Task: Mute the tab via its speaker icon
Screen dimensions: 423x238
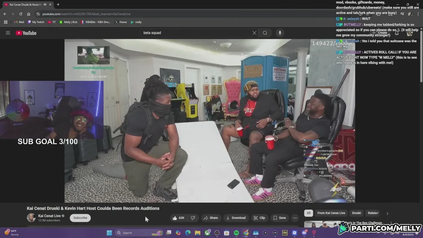Action: [x=45, y=5]
